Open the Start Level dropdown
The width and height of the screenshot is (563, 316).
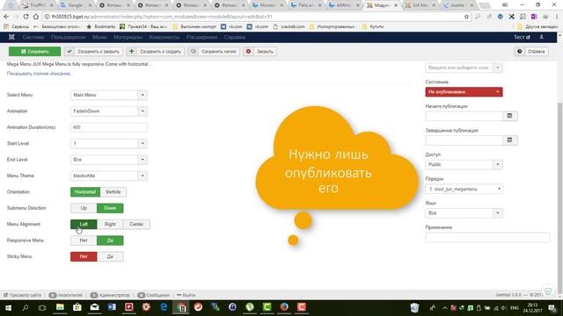click(109, 143)
